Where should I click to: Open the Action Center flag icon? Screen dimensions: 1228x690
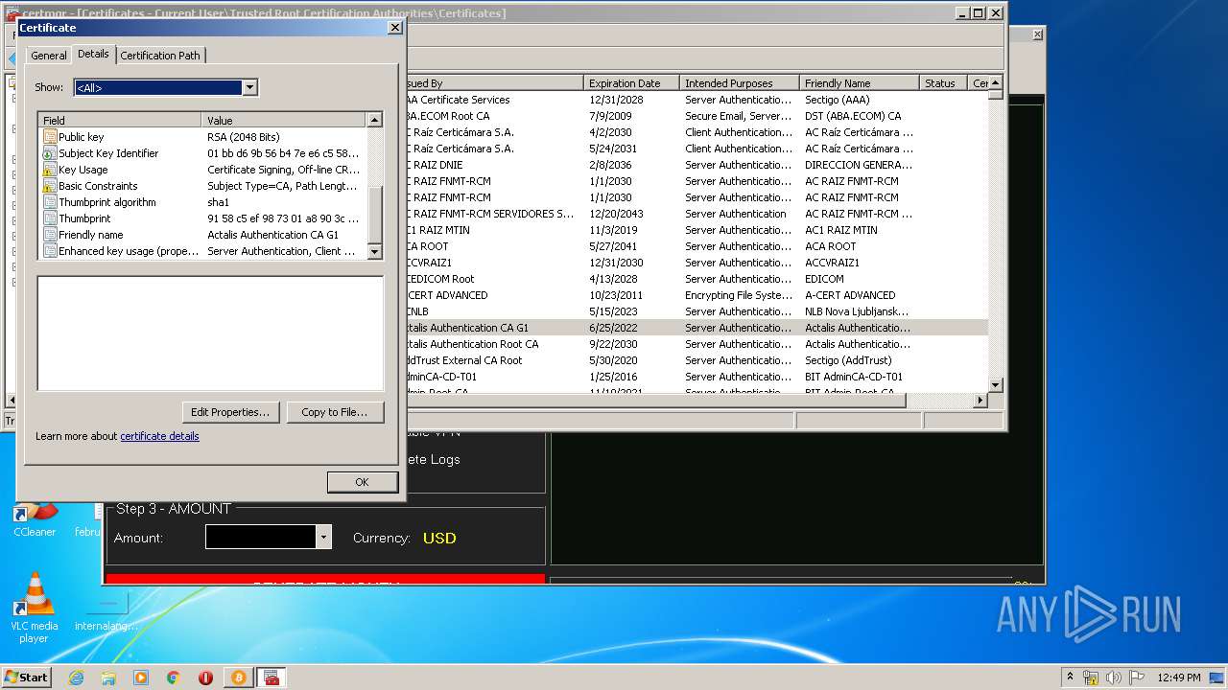tap(1136, 678)
